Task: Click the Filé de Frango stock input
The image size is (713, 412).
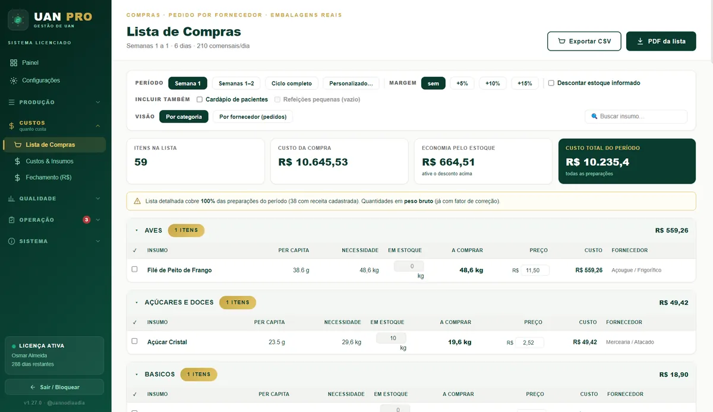Action: (x=409, y=266)
